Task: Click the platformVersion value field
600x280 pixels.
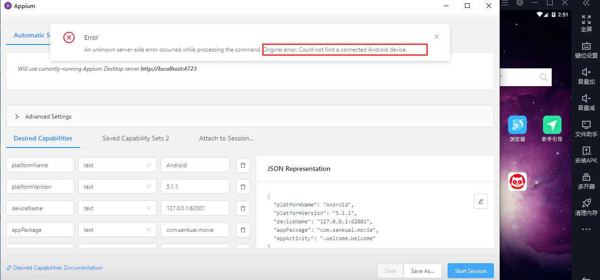Action: pos(195,187)
